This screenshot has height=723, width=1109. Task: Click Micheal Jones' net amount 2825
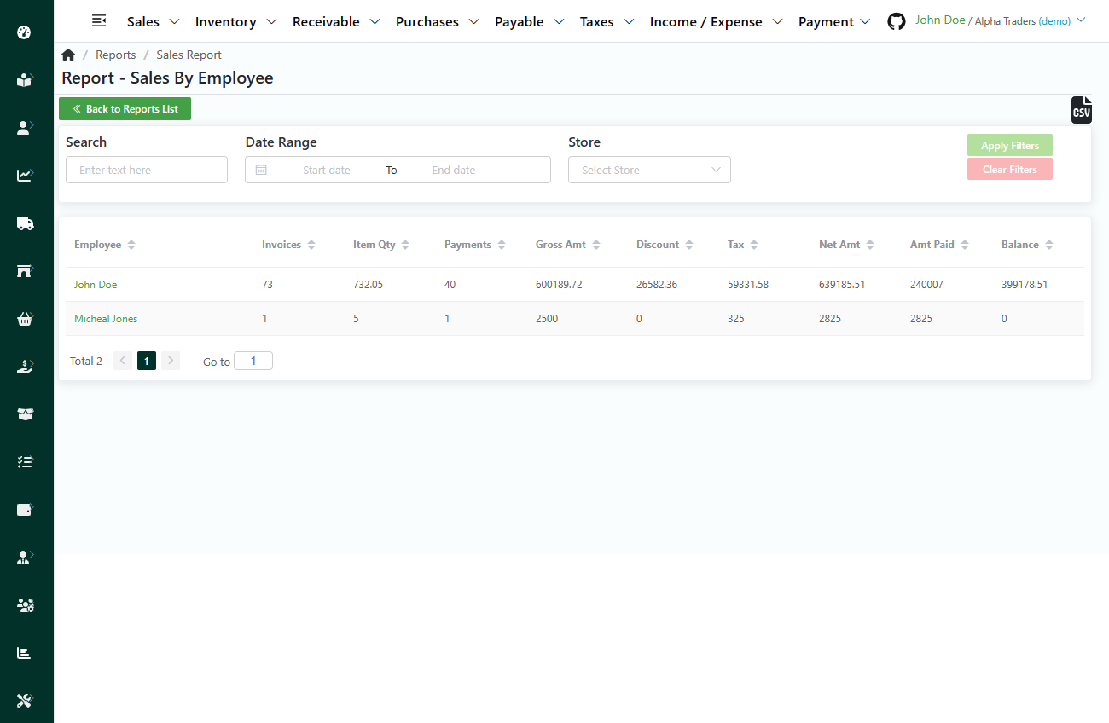[x=829, y=319]
